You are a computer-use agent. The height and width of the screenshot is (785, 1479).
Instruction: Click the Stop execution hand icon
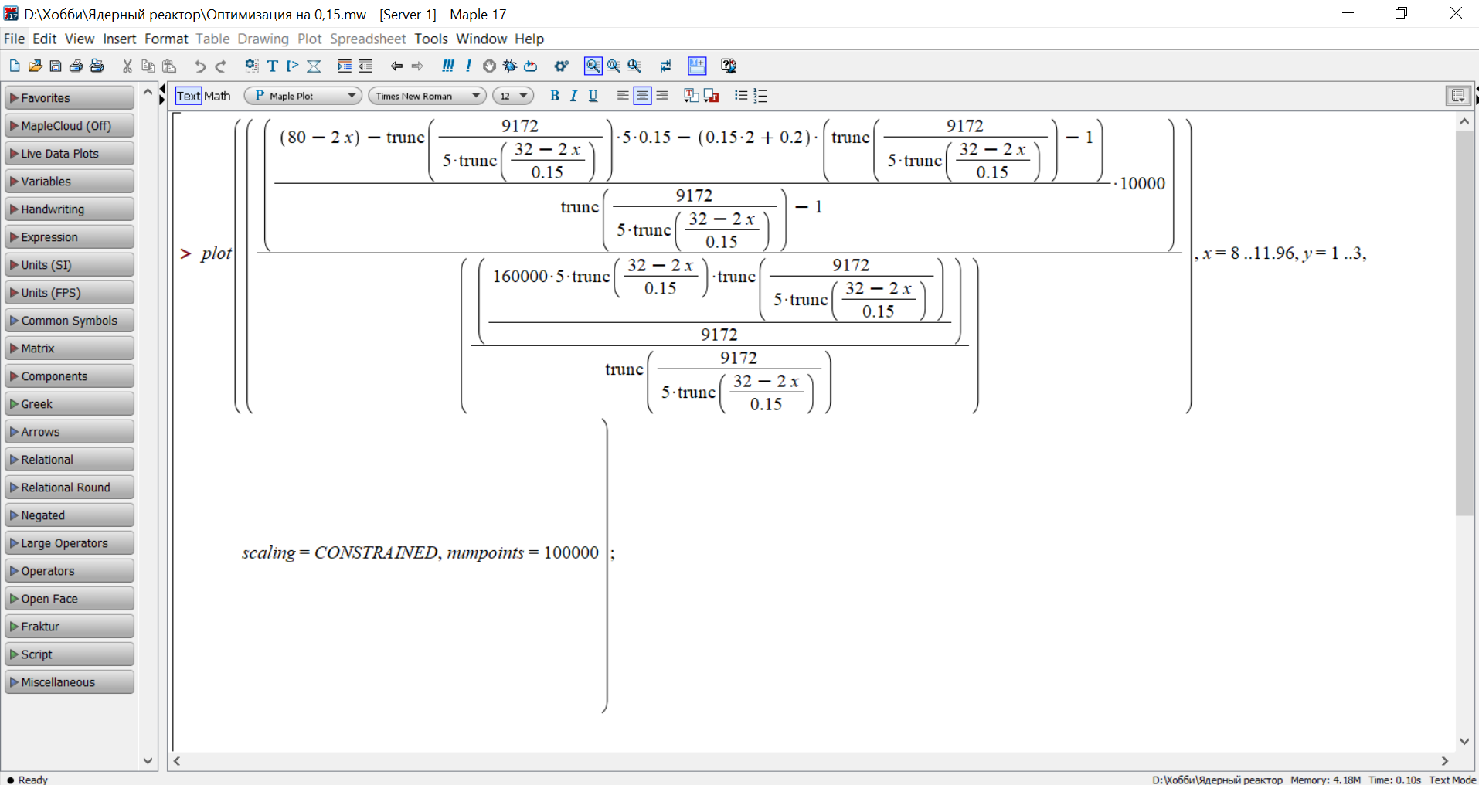pyautogui.click(x=489, y=66)
